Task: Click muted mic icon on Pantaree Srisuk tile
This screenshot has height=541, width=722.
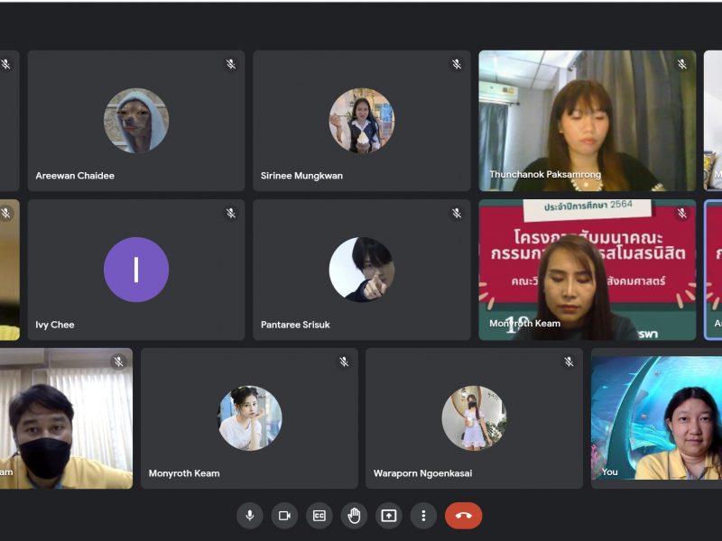Action: click(457, 214)
